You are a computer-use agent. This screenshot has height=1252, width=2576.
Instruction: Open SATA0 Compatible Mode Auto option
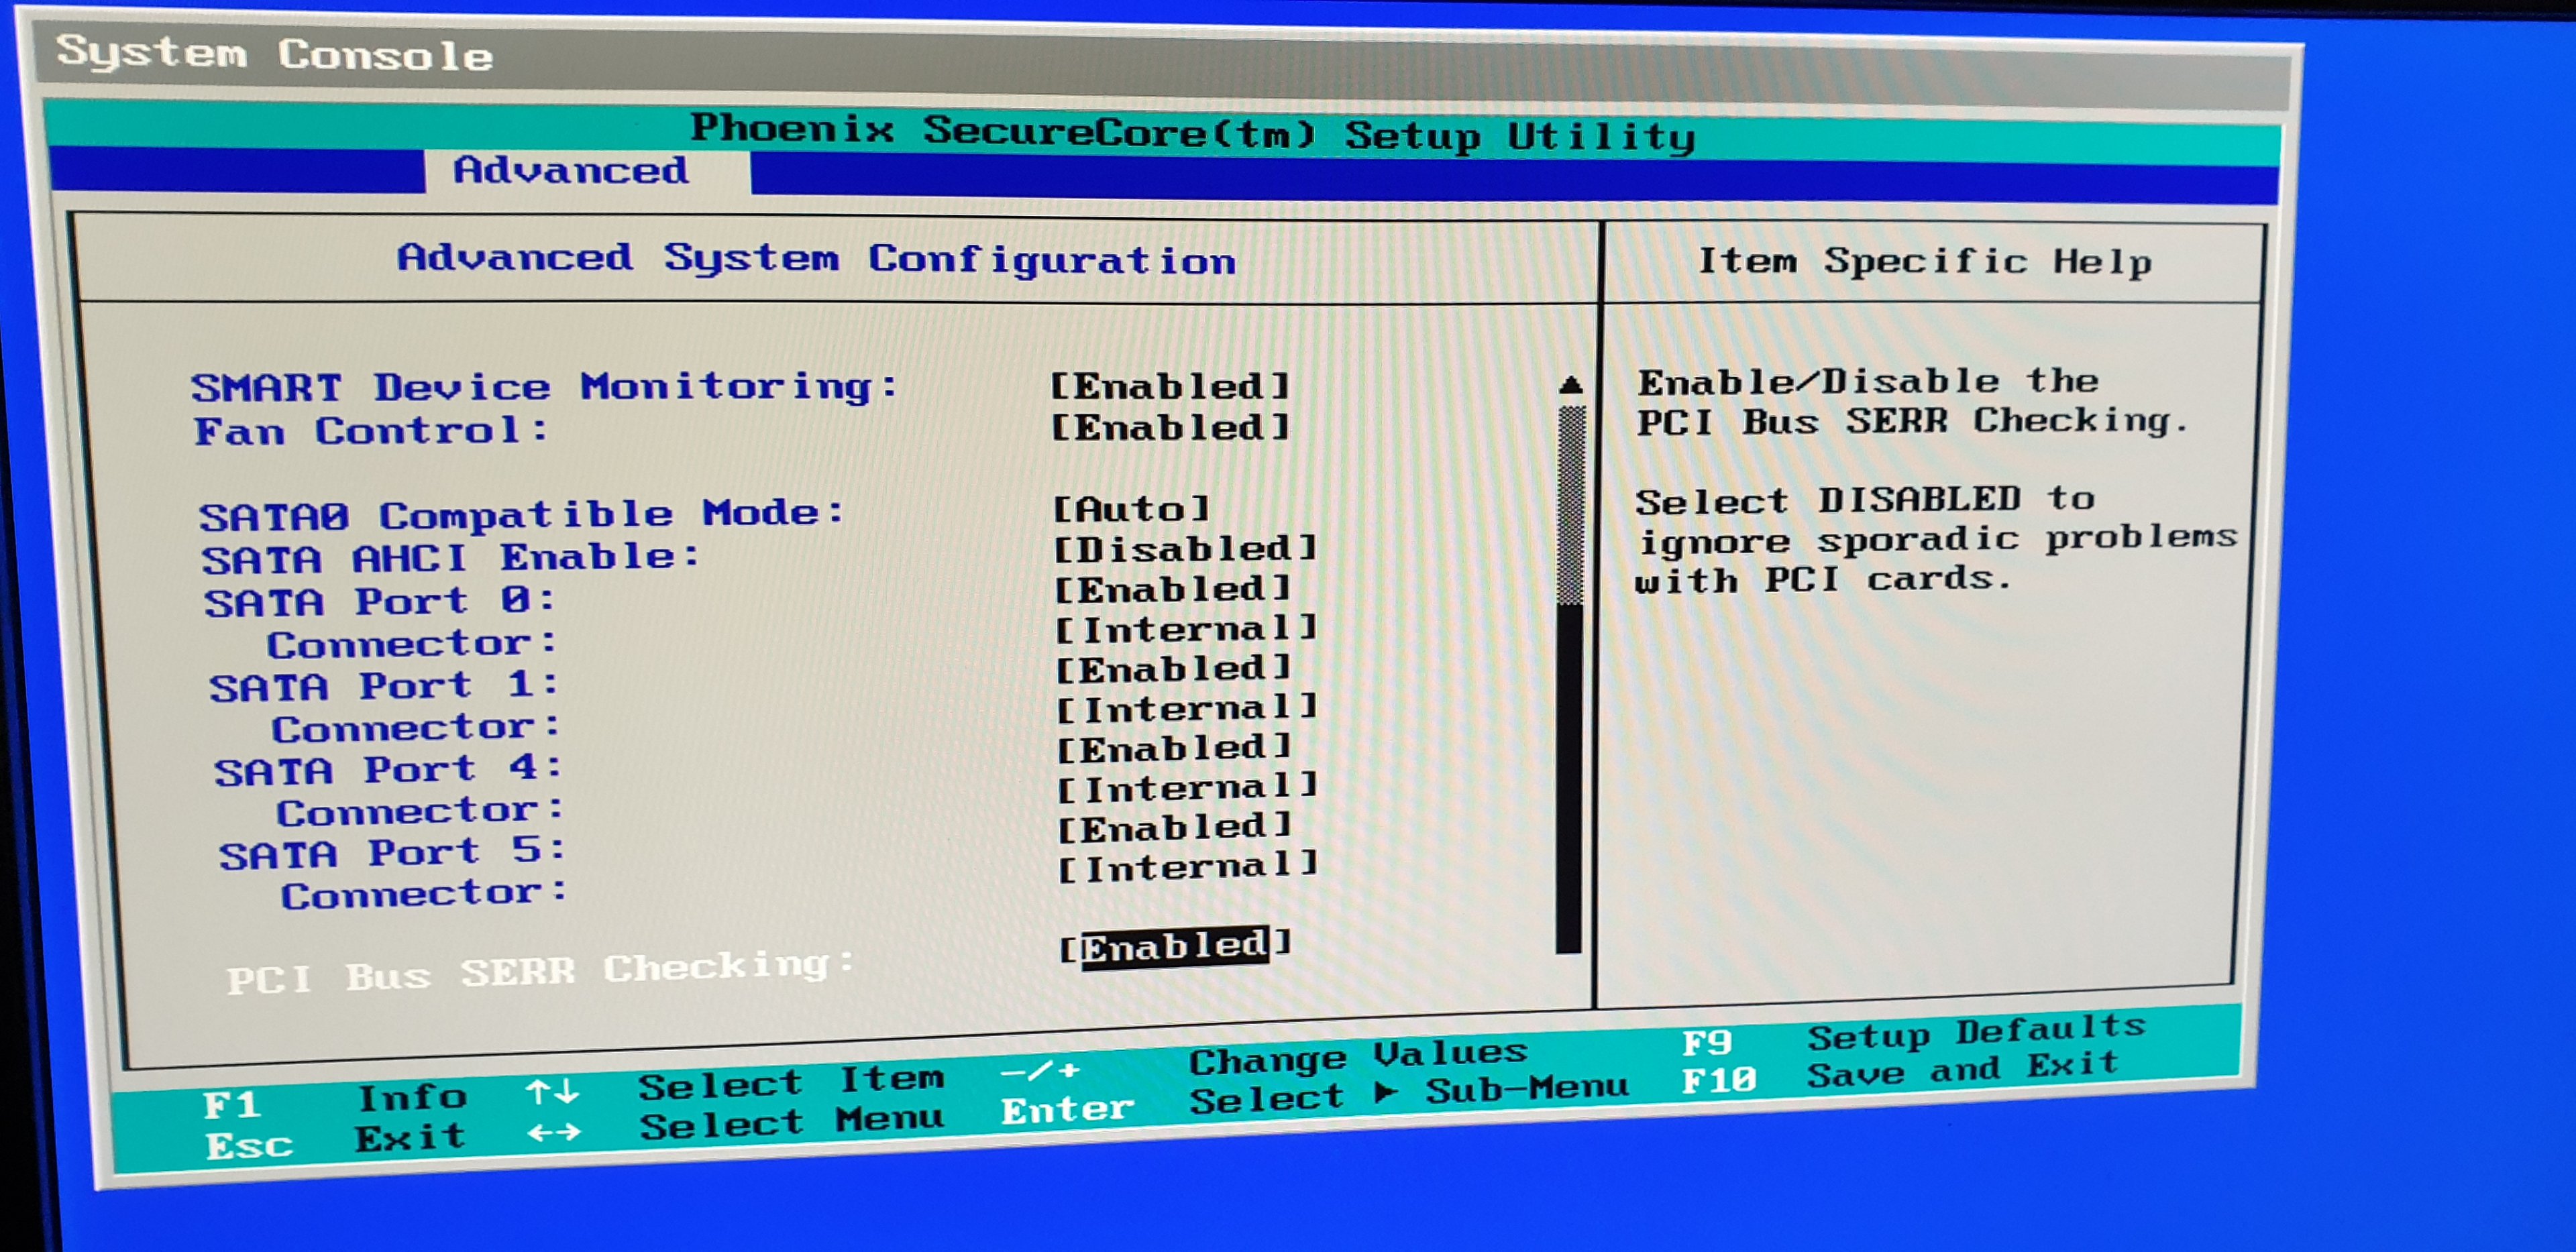point(1131,509)
